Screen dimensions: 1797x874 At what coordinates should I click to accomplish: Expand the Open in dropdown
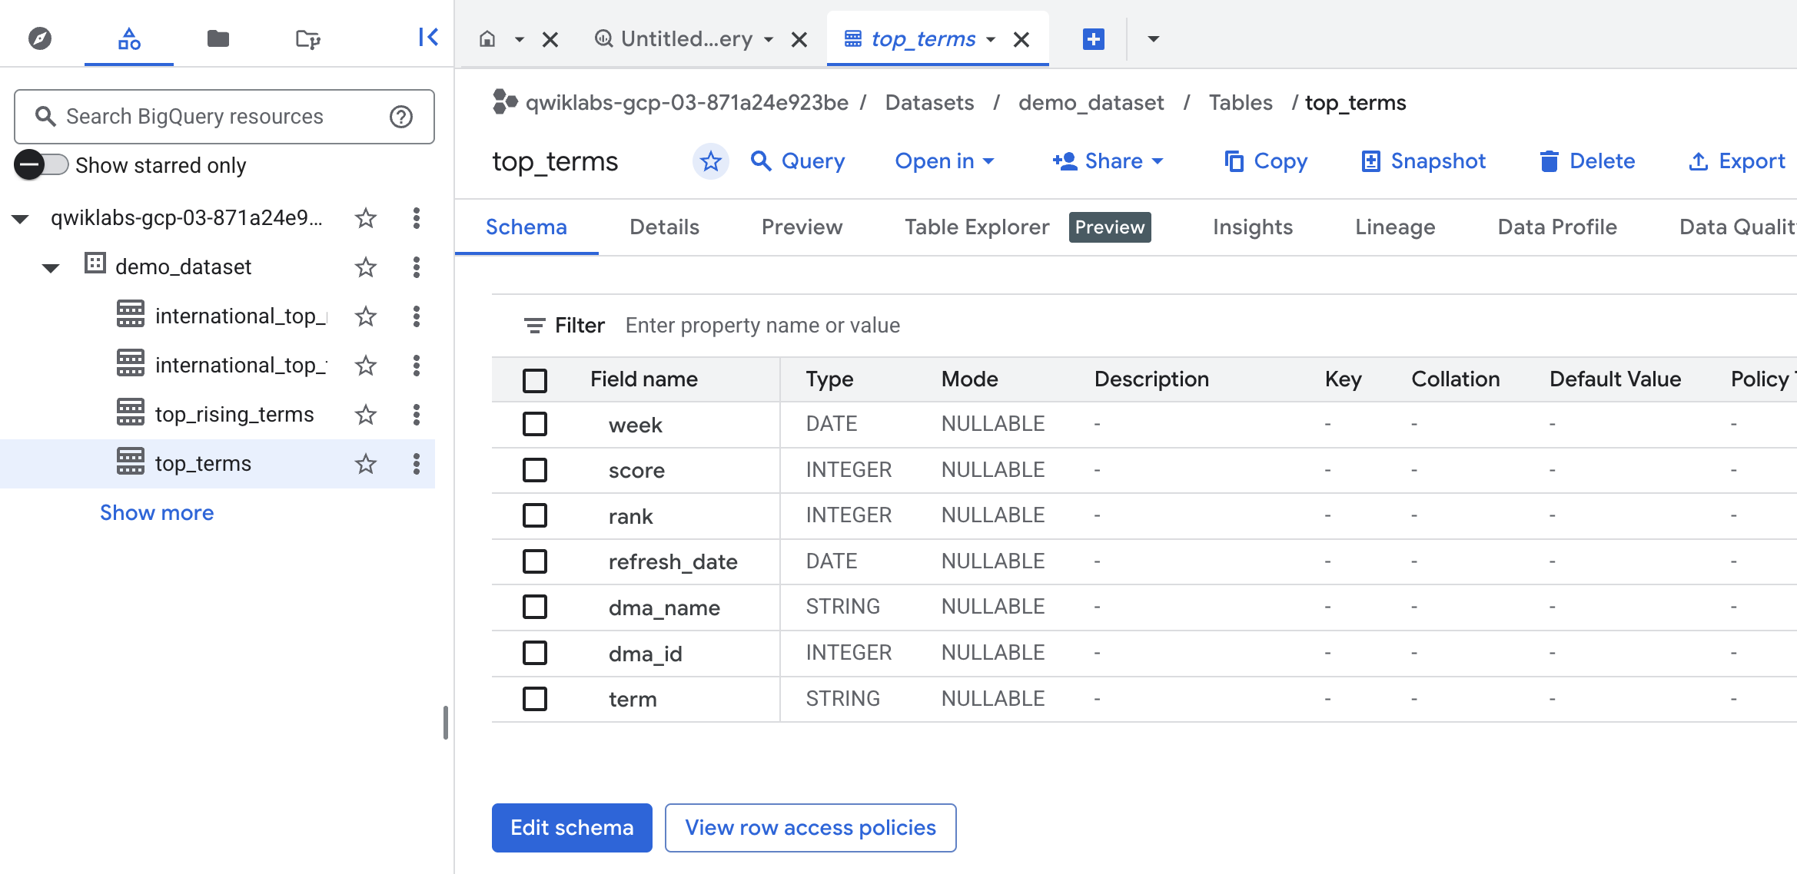tap(945, 161)
